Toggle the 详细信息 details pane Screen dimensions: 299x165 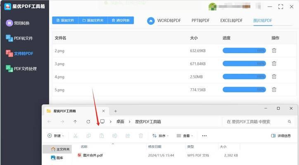pos(281,136)
